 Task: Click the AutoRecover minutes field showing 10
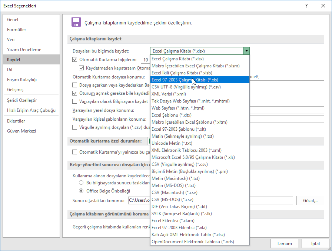coord(146,60)
